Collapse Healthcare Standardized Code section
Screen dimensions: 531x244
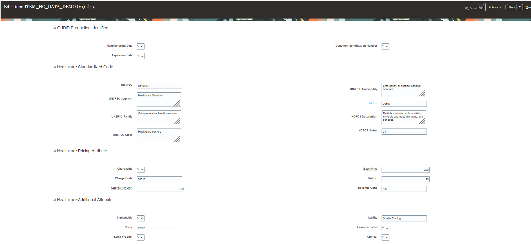tap(55, 67)
